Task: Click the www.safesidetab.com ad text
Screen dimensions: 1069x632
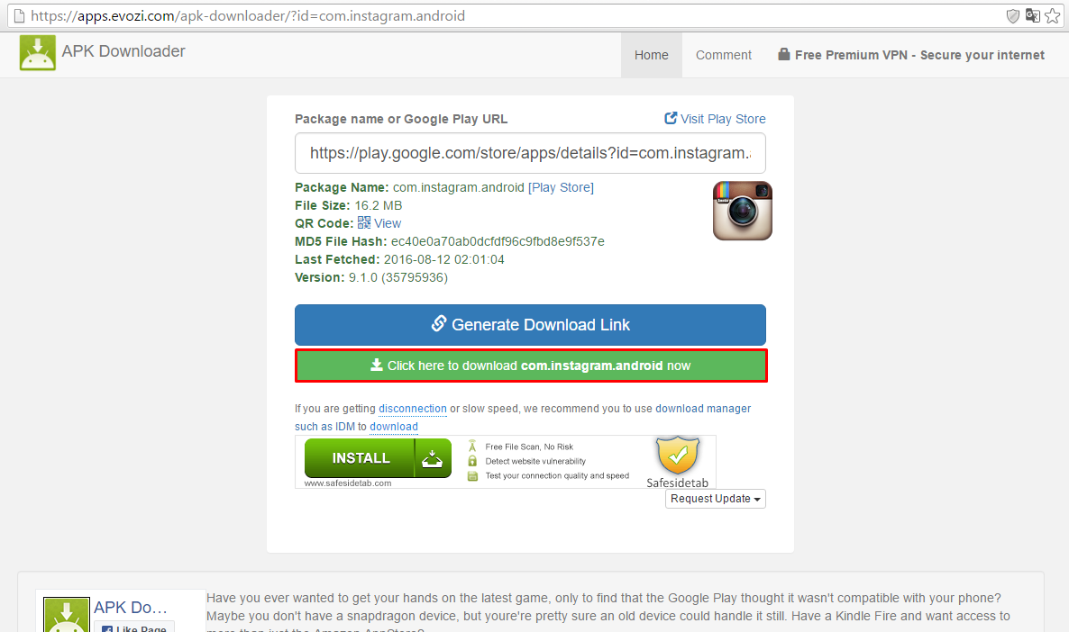Action: click(x=348, y=483)
